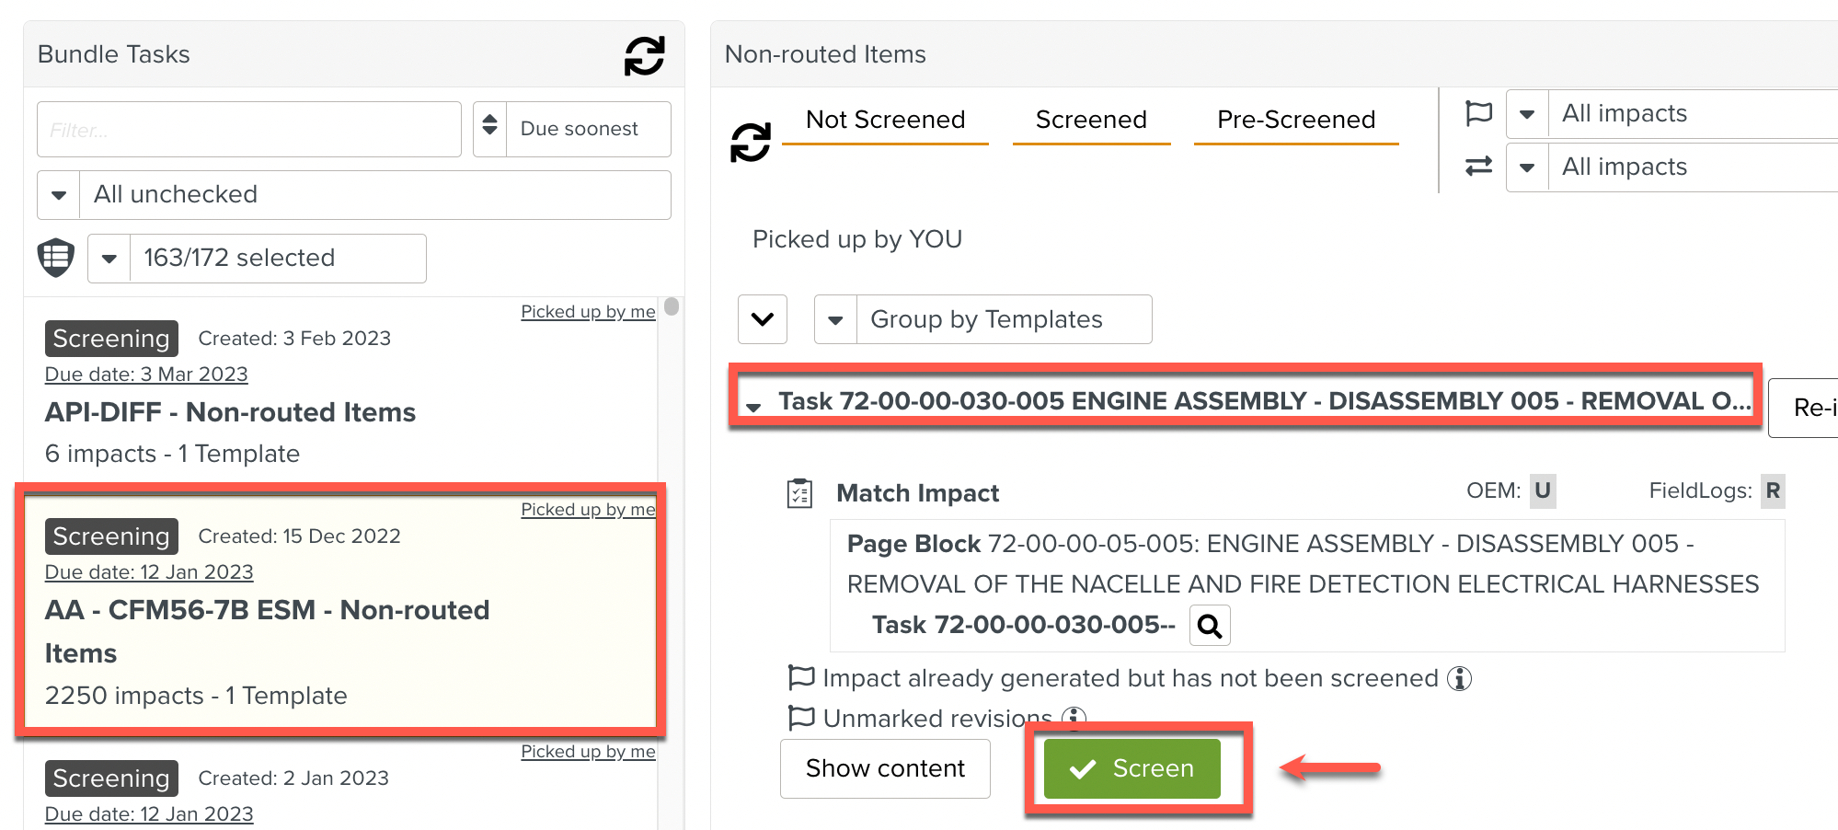1838x830 pixels.
Task: Toggle the Screened filter
Action: point(1091,121)
